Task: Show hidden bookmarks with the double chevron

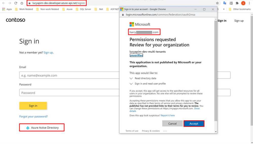Action: point(224,9)
